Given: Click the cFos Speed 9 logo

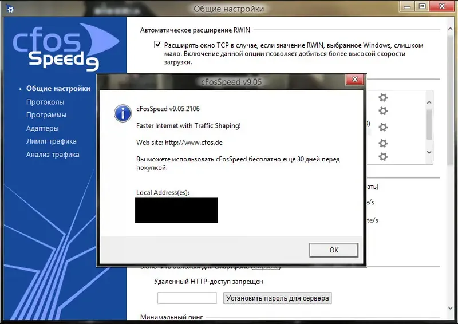Looking at the screenshot, I should tap(65, 47).
